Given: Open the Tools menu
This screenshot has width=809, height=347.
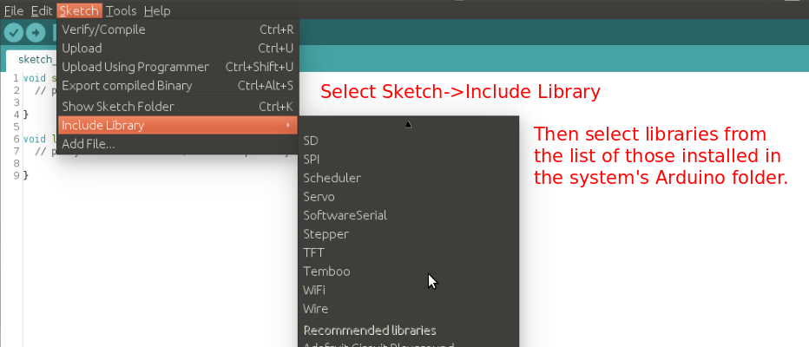Looking at the screenshot, I should (x=122, y=10).
